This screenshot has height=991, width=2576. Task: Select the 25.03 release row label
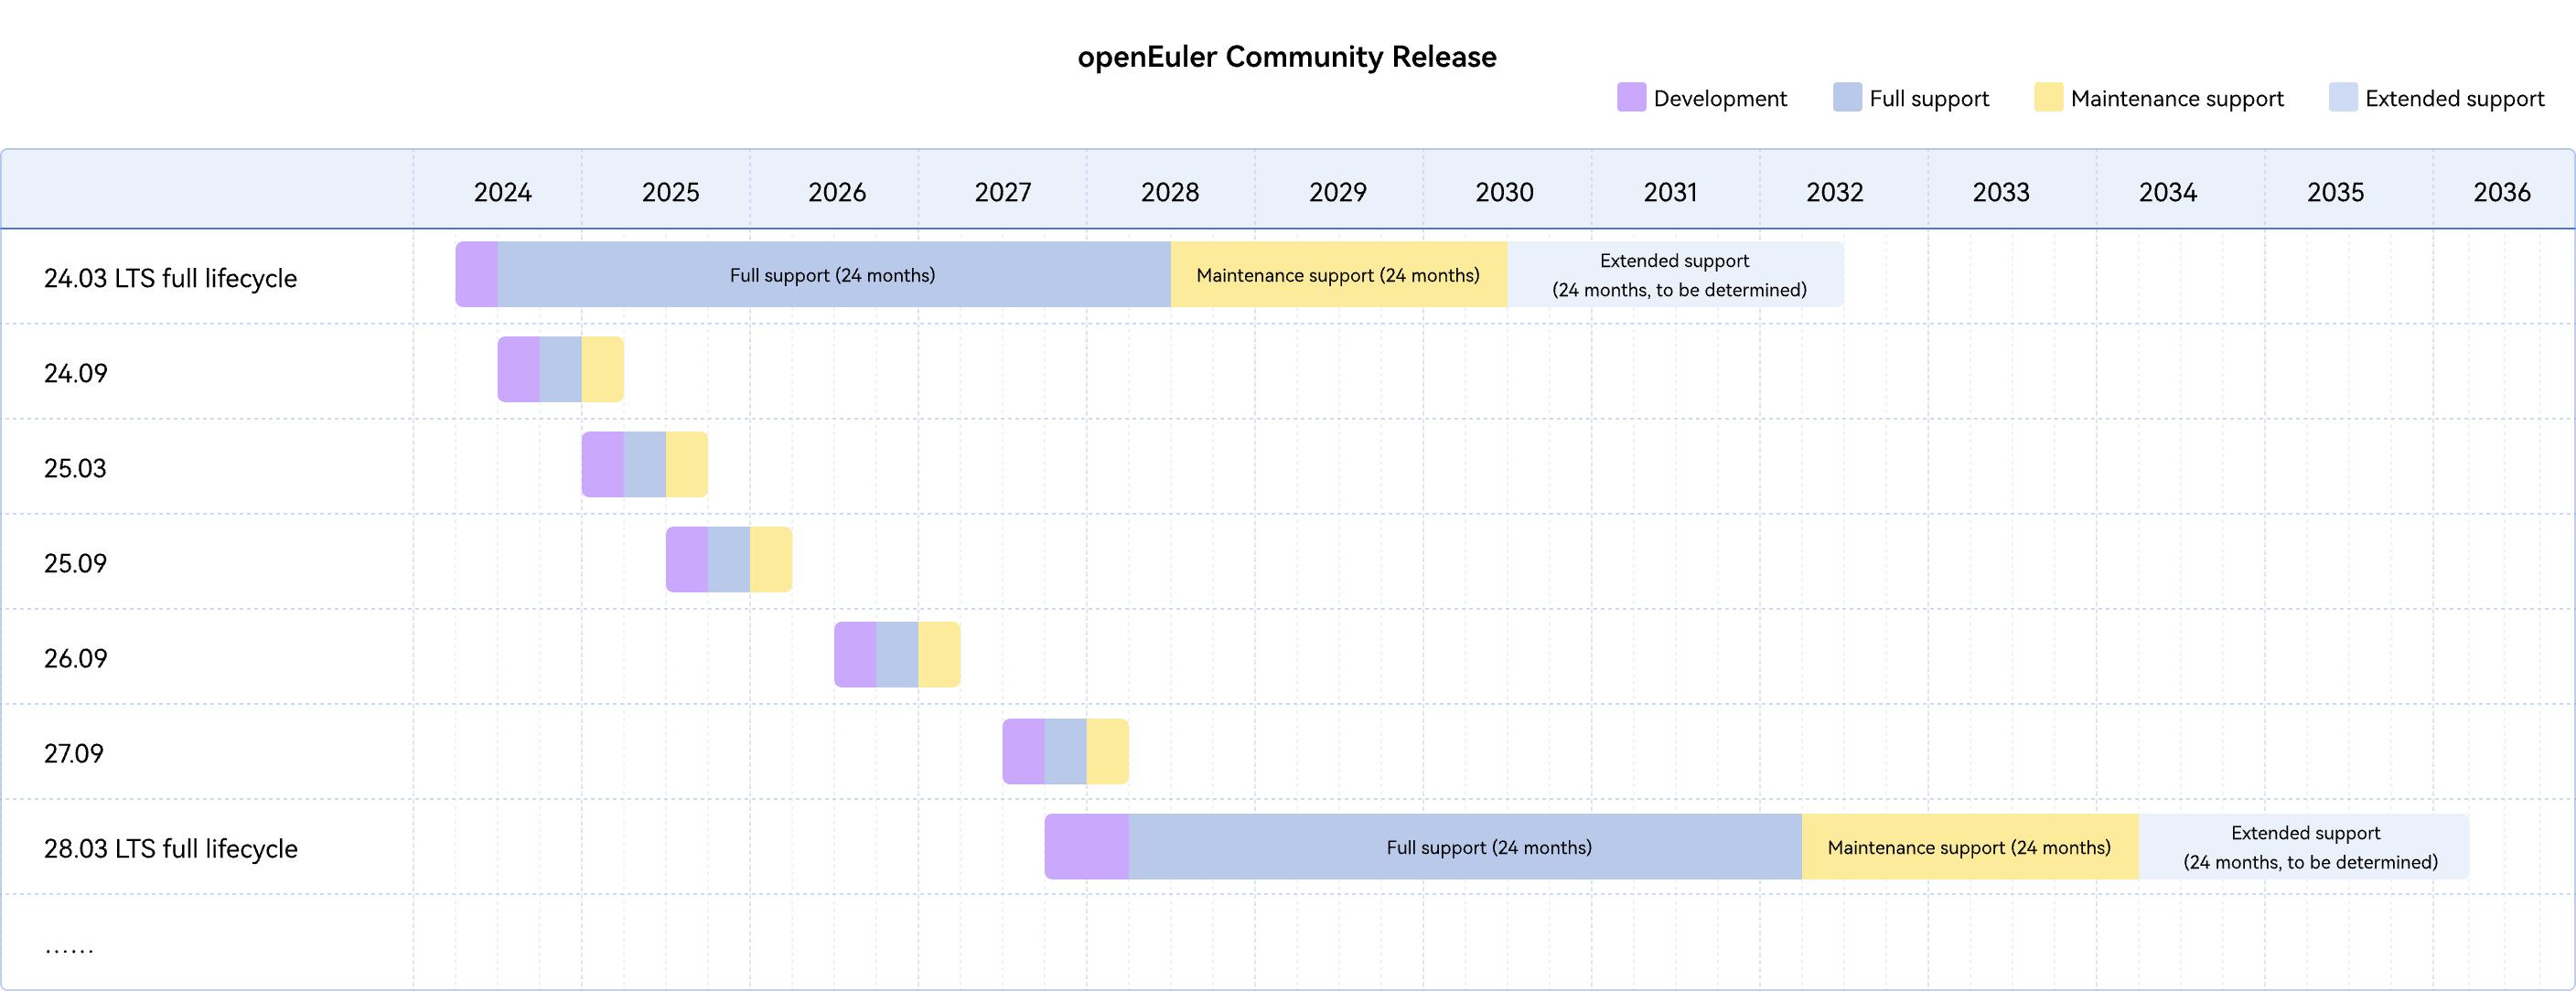[76, 467]
